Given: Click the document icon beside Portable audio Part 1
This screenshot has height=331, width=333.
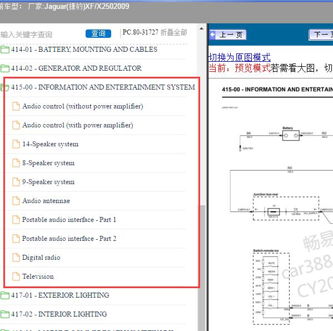Looking at the screenshot, I should pyautogui.click(x=16, y=220).
